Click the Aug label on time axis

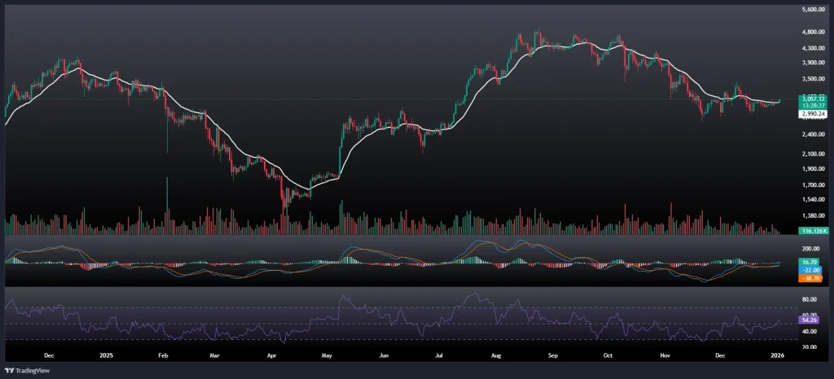click(496, 355)
